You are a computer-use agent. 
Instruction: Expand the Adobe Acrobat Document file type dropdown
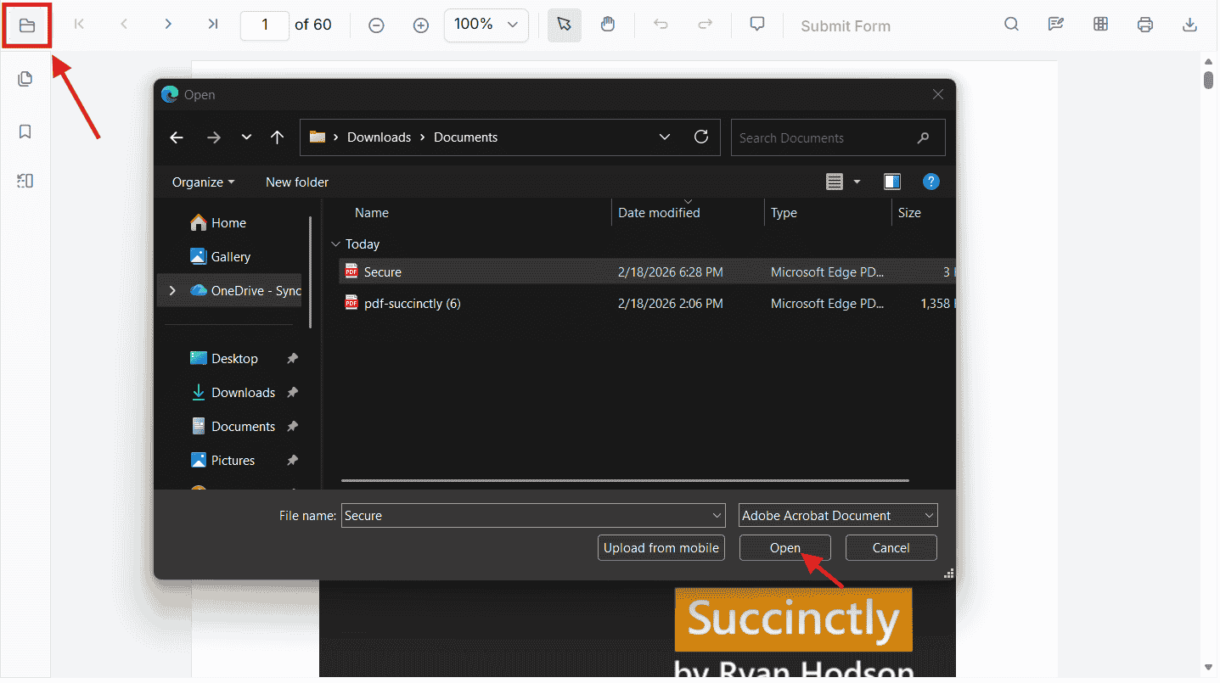929,516
